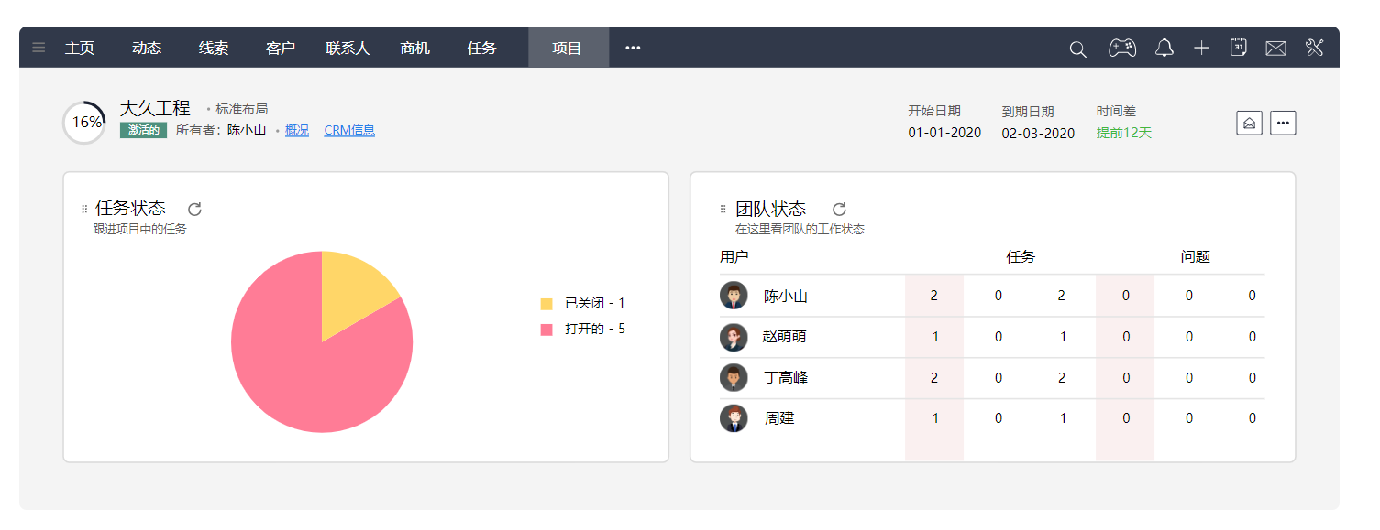1380x530 pixels.
Task: Click the pink 打开的 legend swatch
Action: tap(546, 330)
